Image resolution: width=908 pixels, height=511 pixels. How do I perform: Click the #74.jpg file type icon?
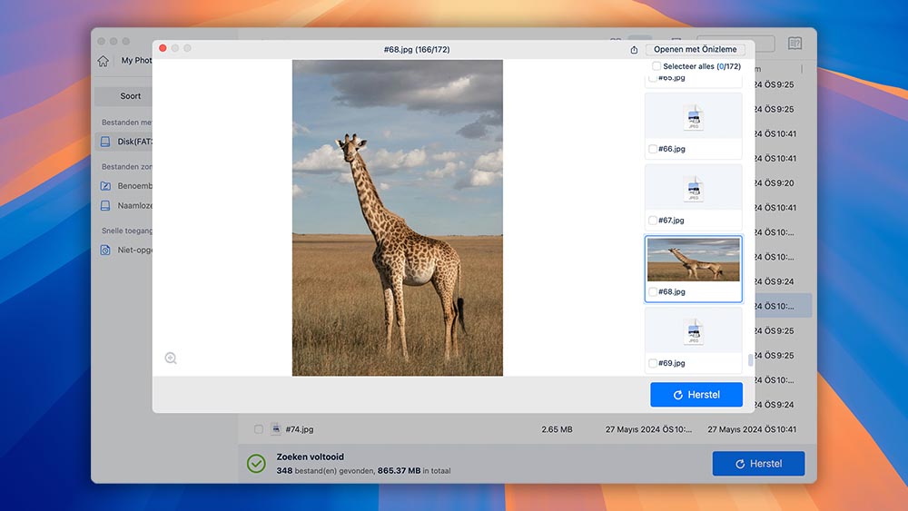click(x=276, y=428)
